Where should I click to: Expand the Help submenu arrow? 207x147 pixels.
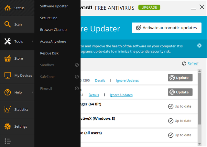[x=32, y=93]
